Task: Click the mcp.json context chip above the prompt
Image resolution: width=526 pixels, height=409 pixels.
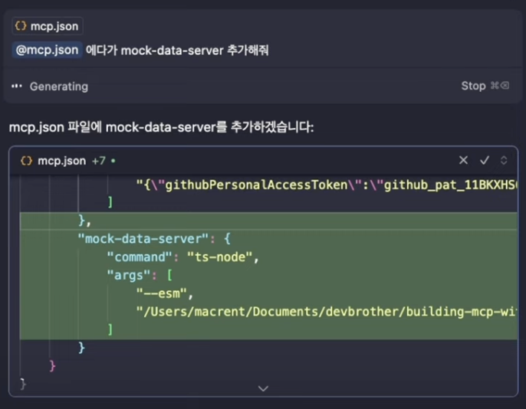Action: (46, 26)
